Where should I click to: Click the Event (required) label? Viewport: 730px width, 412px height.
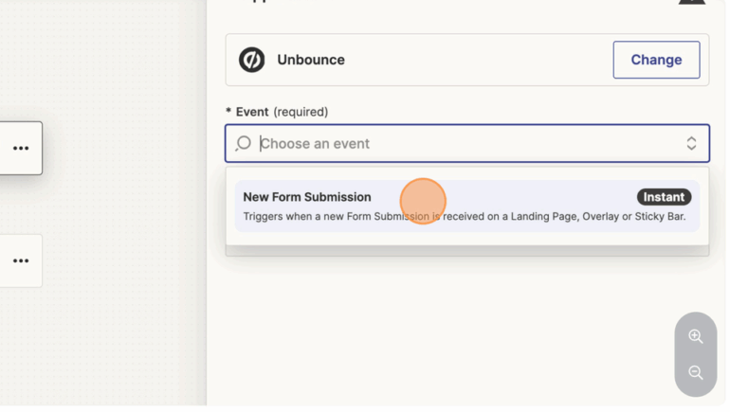(x=277, y=112)
